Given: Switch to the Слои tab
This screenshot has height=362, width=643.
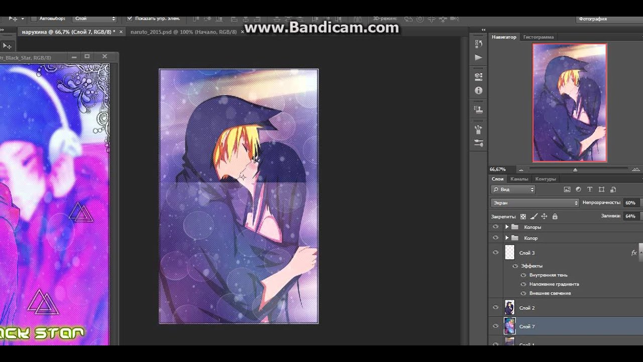Looking at the screenshot, I should 497,179.
